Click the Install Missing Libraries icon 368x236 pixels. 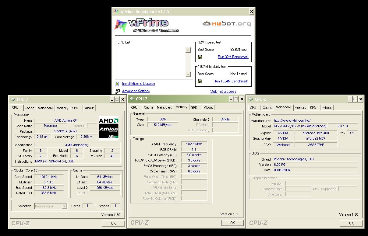tap(117, 84)
